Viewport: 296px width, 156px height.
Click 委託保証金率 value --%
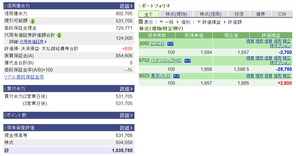(x=128, y=70)
